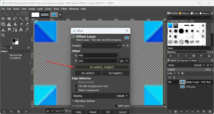Click Reset in Offset dialog
Image resolution: width=214 pixels, height=114 pixels.
(x=93, y=112)
